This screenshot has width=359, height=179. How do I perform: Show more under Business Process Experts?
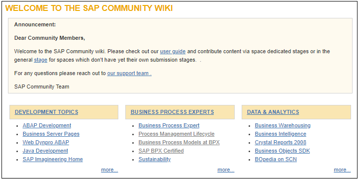tap(226, 170)
